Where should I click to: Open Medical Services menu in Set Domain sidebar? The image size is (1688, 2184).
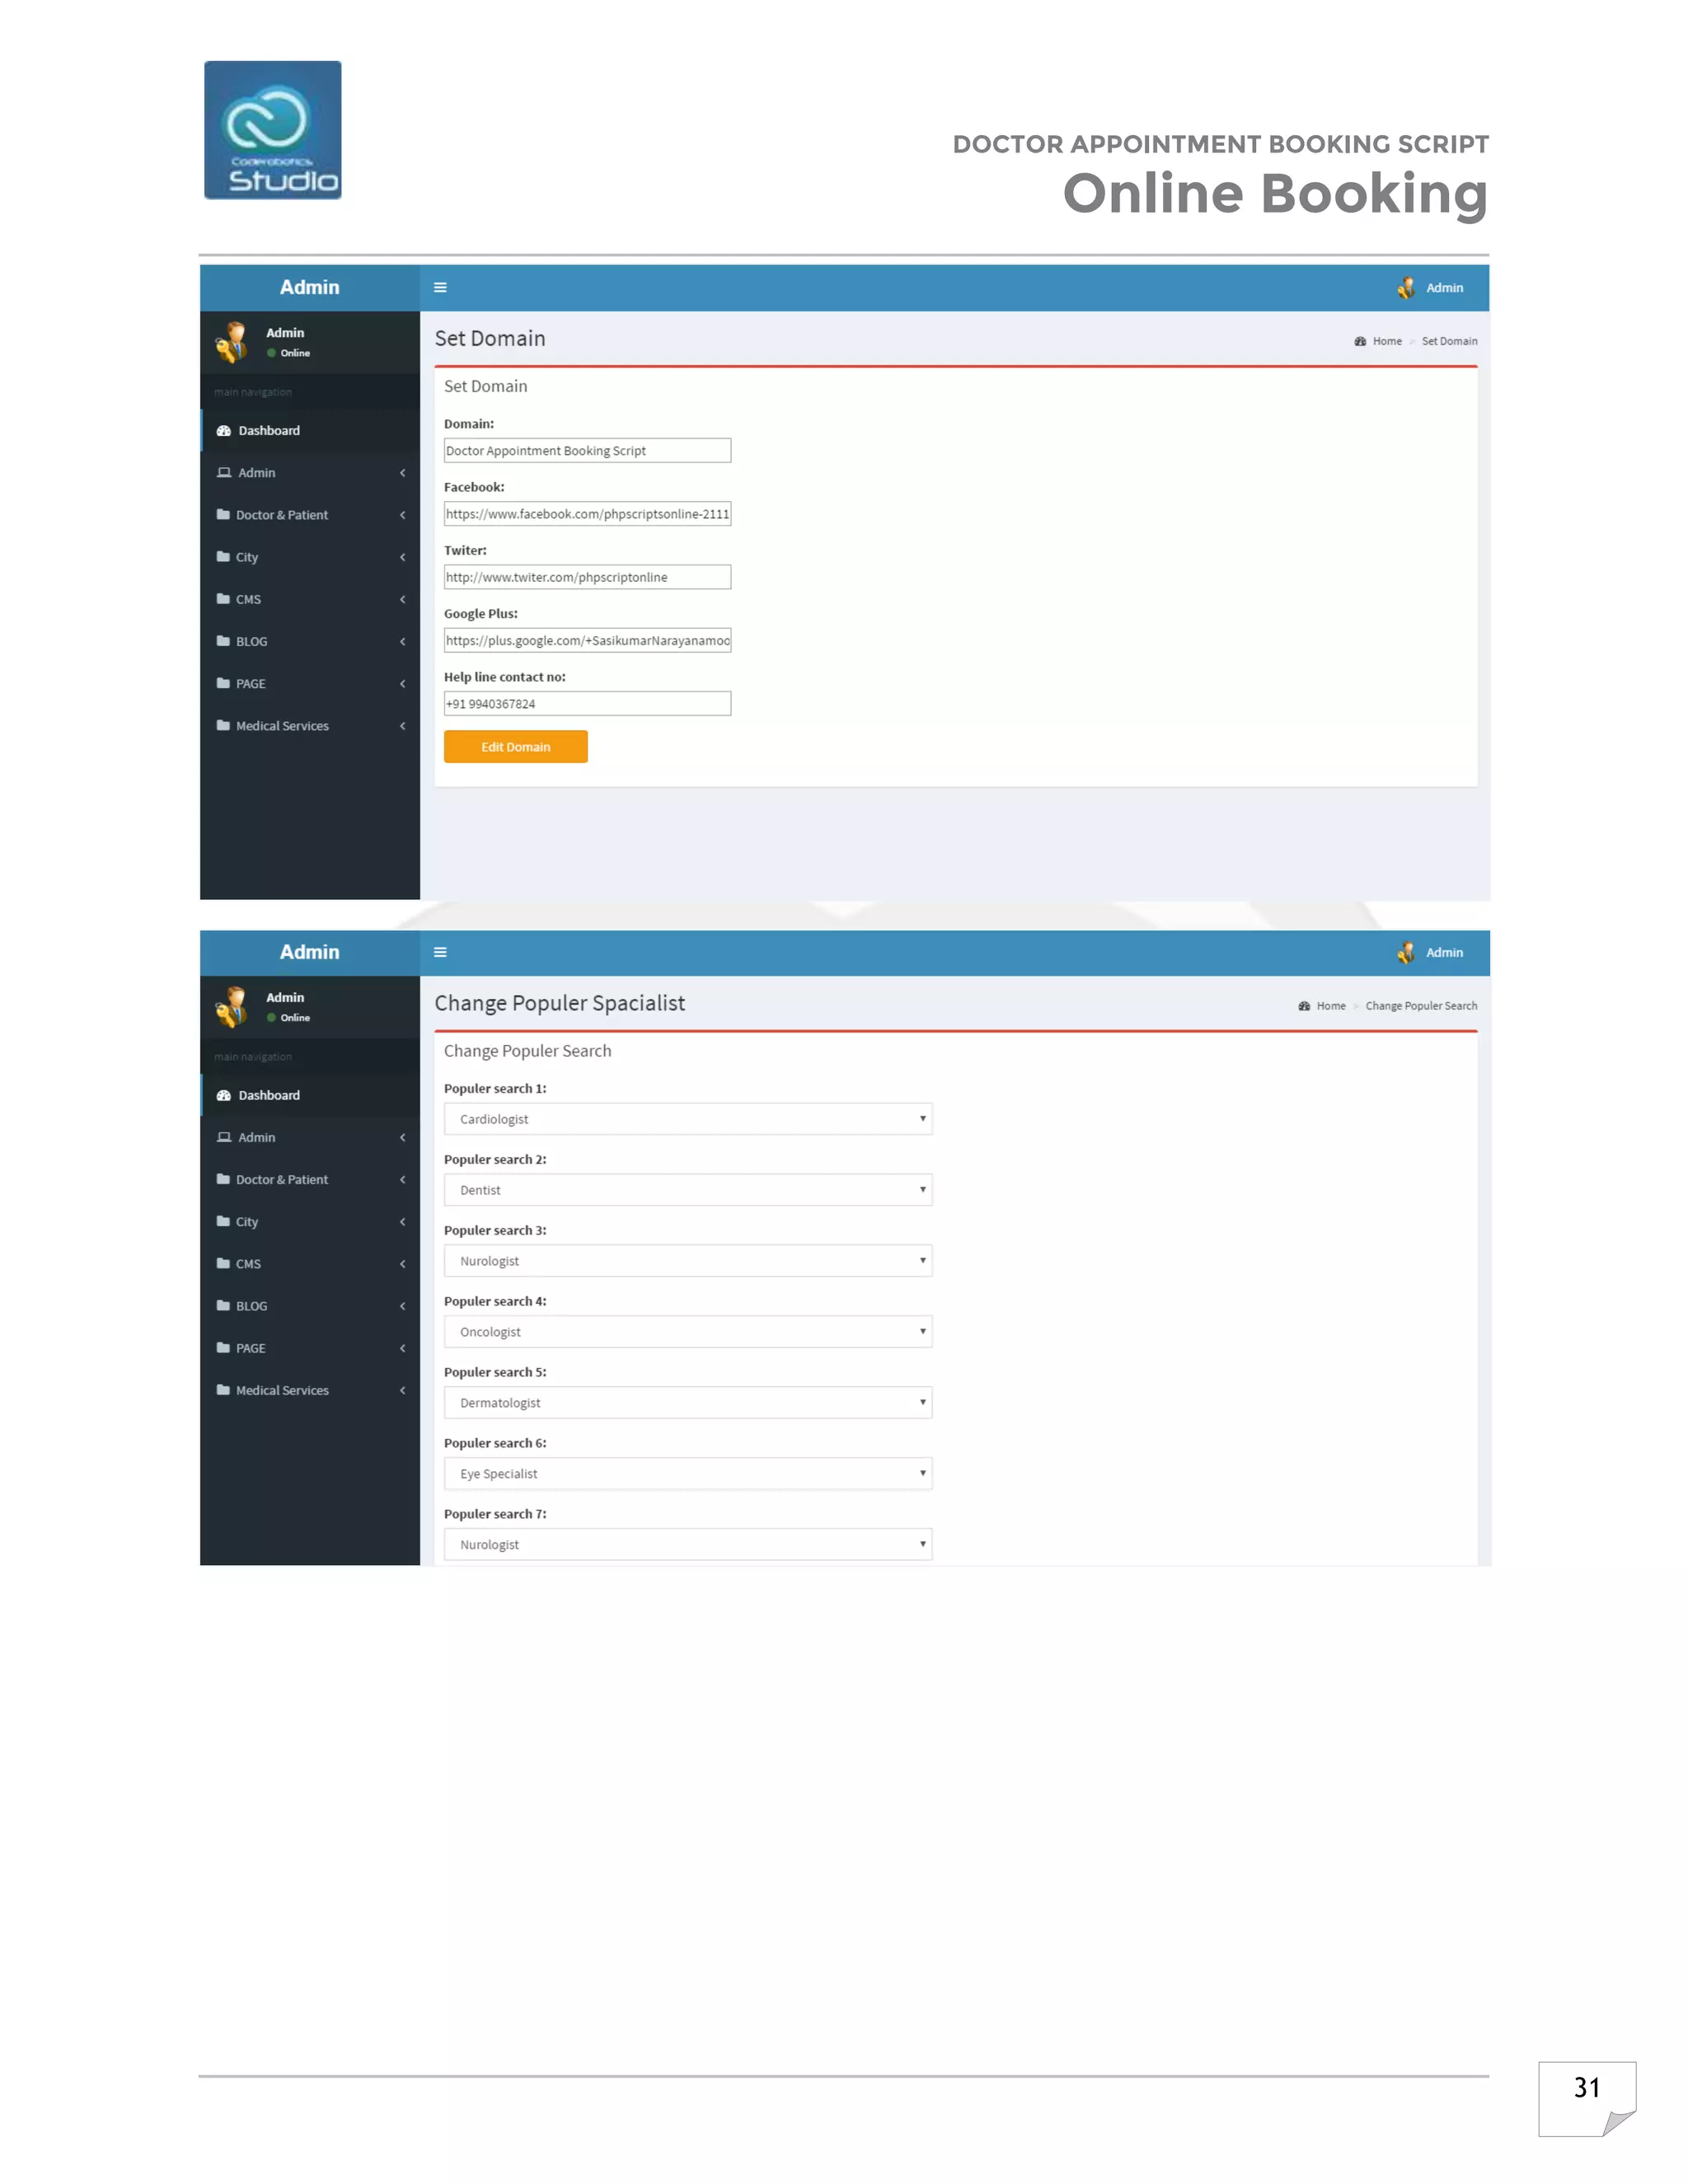click(310, 726)
